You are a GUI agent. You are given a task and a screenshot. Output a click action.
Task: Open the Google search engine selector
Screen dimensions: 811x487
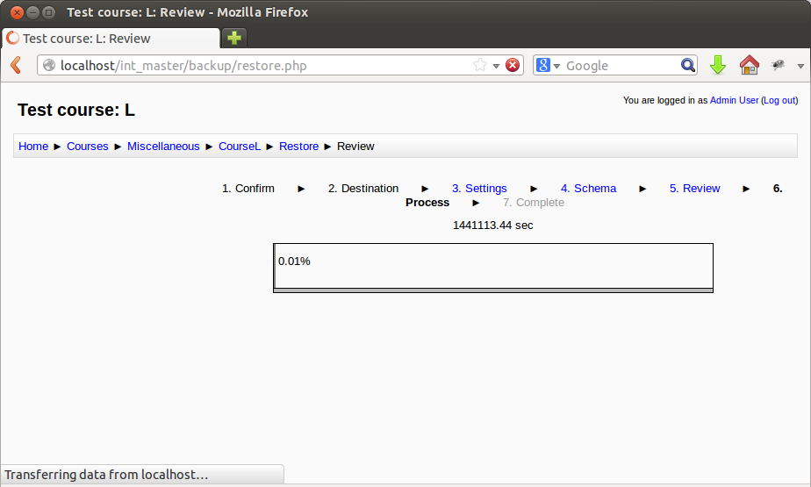(x=549, y=65)
